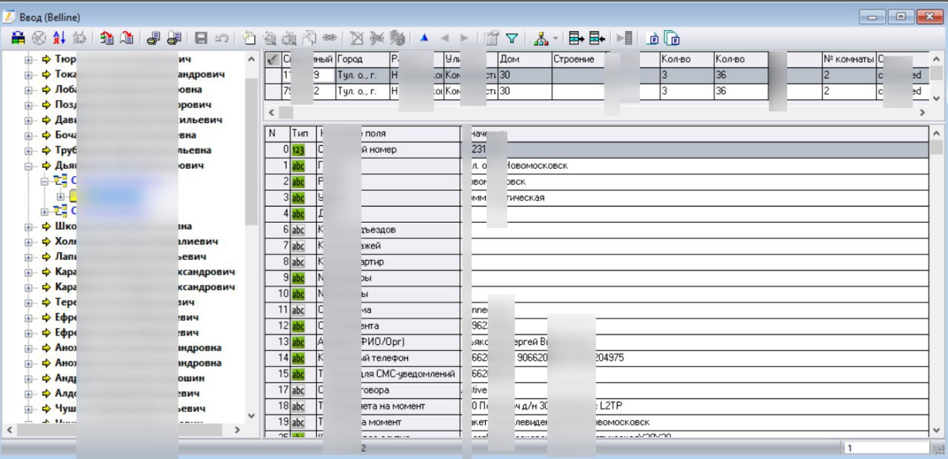
Task: Click the chain link icon in toolbar
Action: (328, 38)
